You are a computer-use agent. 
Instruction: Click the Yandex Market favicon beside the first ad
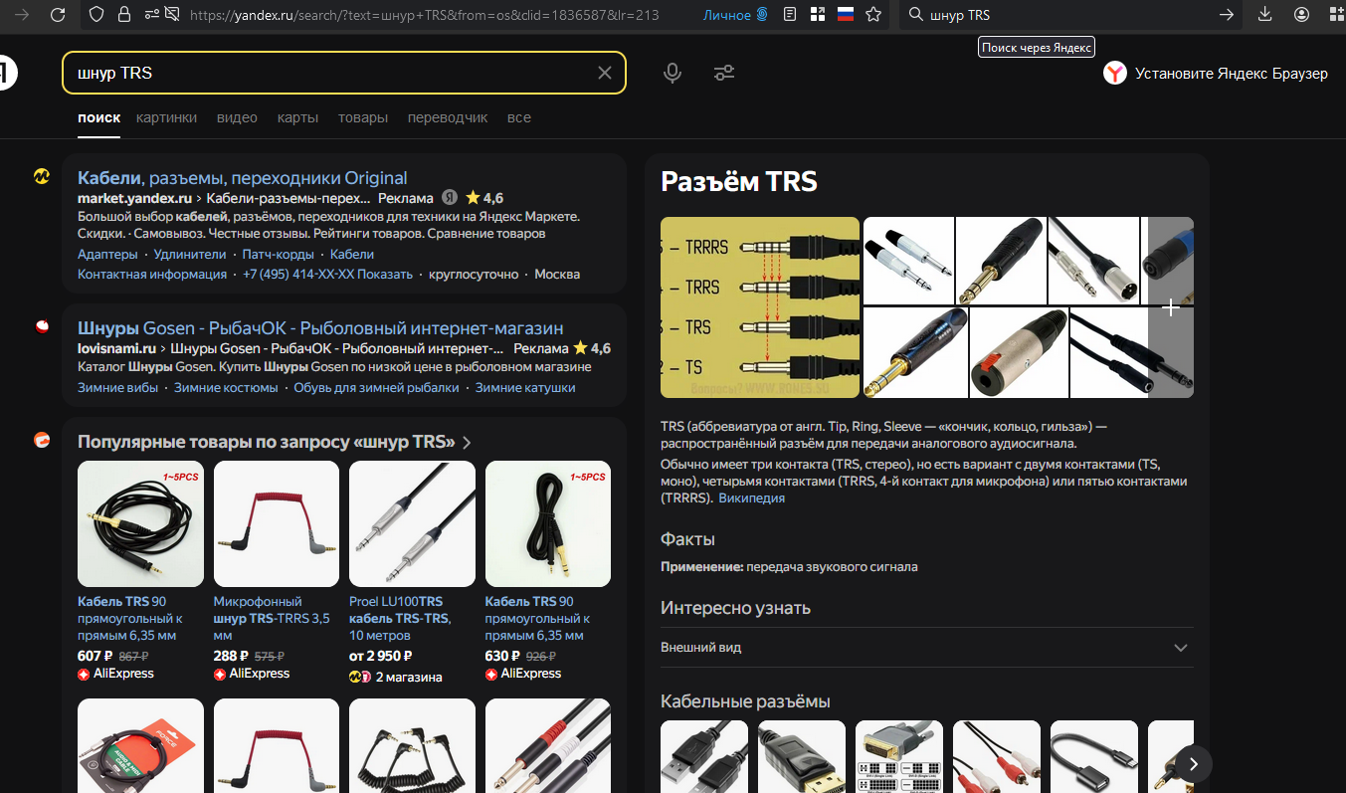[42, 176]
